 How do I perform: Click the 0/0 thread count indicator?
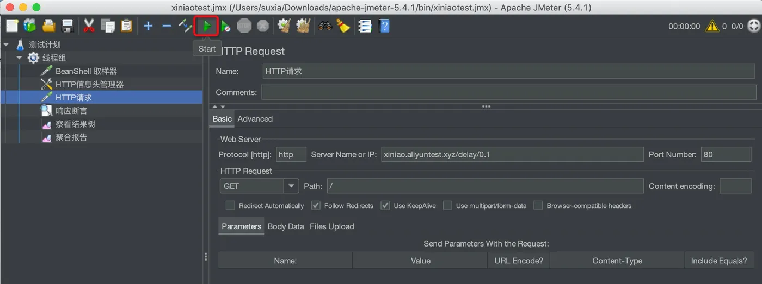pos(737,26)
